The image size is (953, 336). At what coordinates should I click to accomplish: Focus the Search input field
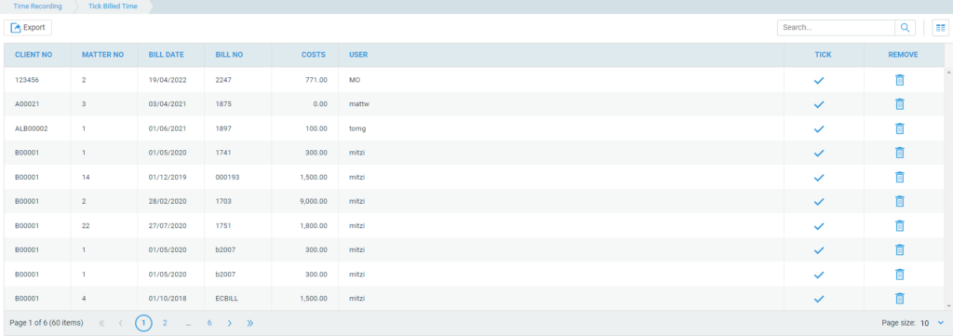tap(836, 27)
